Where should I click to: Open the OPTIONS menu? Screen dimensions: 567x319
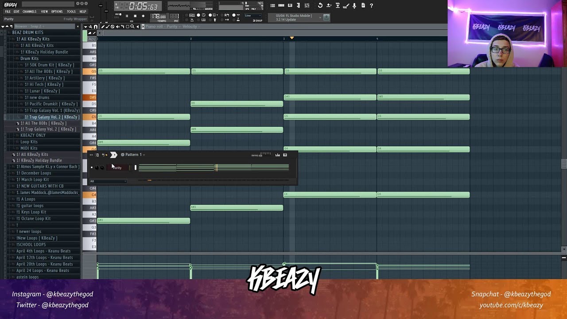point(57,12)
